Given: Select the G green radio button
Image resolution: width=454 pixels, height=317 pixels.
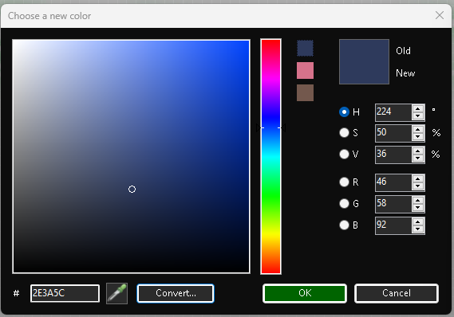Looking at the screenshot, I should [344, 203].
